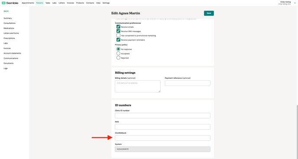Toggle Receive payment reminders checkbox
Viewport: 298px width, 159px height.
(x=118, y=40)
